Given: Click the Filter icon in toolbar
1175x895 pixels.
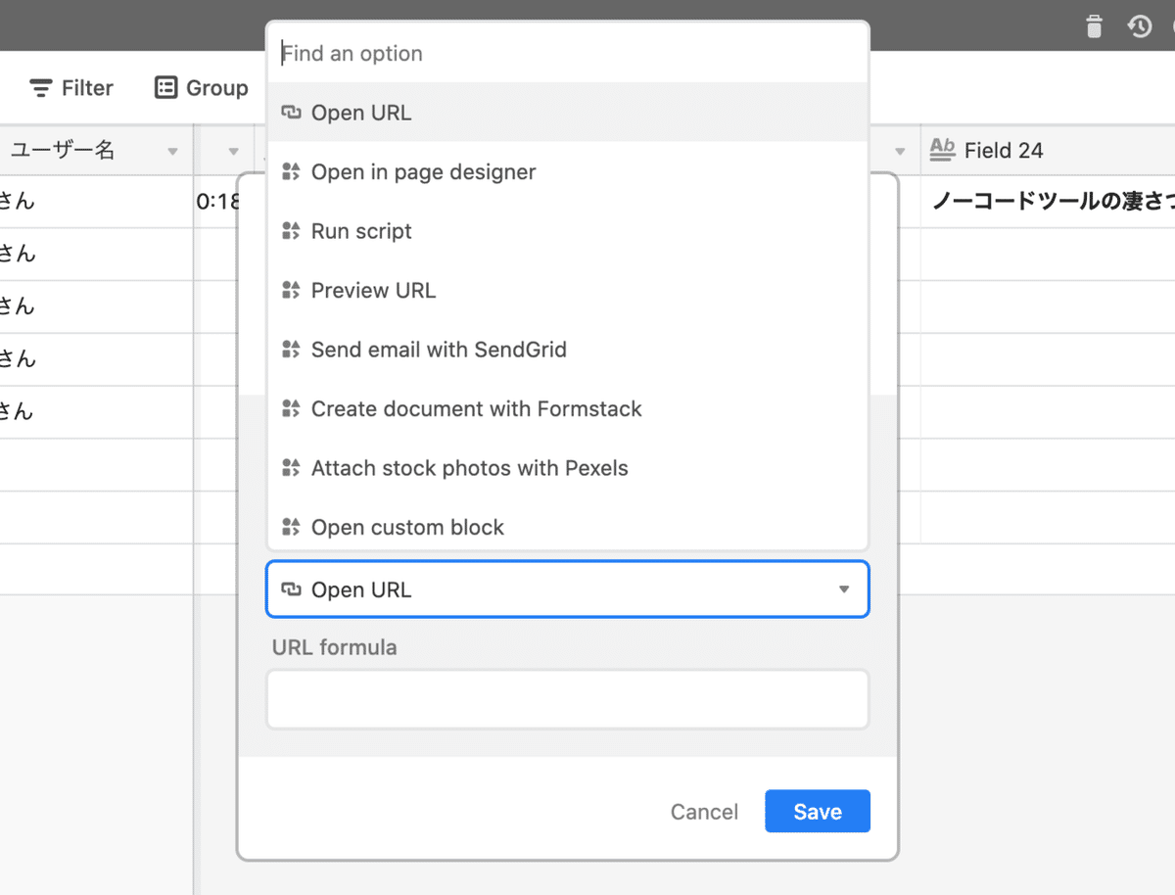Looking at the screenshot, I should tap(41, 88).
